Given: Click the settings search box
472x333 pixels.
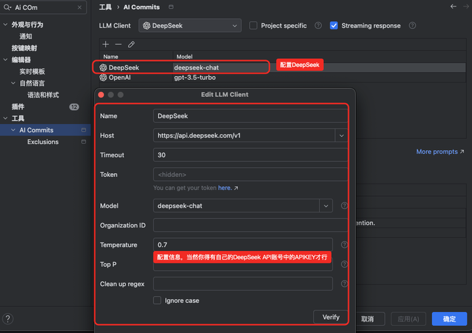Looking at the screenshot, I should [44, 7].
